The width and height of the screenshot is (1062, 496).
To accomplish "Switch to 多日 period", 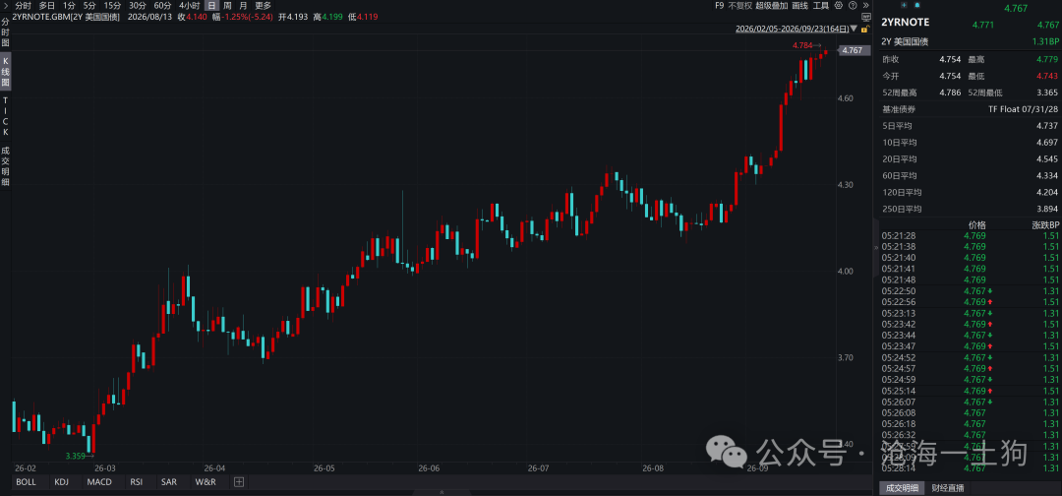I will 46,6.
